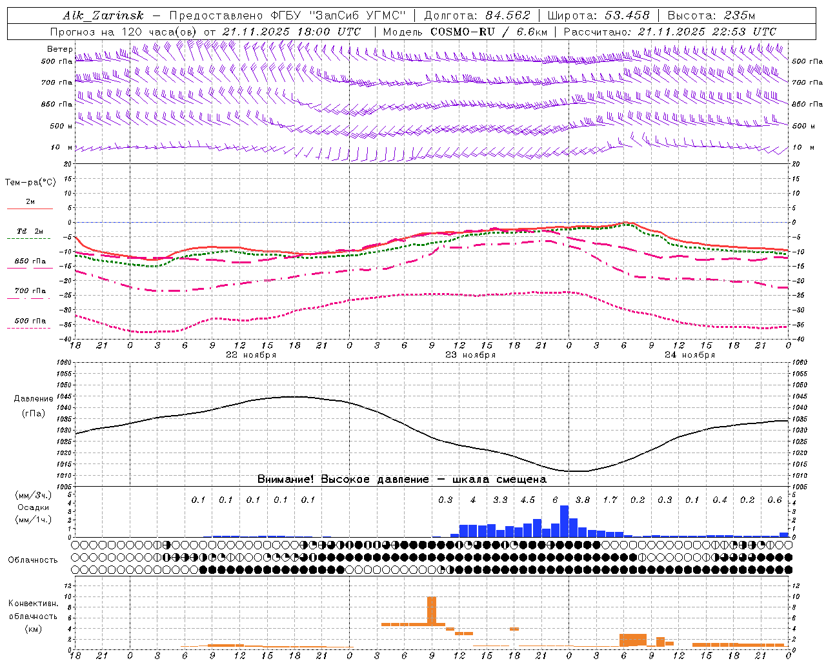Image resolution: width=826 pixels, height=661 pixels.
Task: Click the latitude value 'Широта: 53.458'
Action: pyautogui.click(x=598, y=15)
